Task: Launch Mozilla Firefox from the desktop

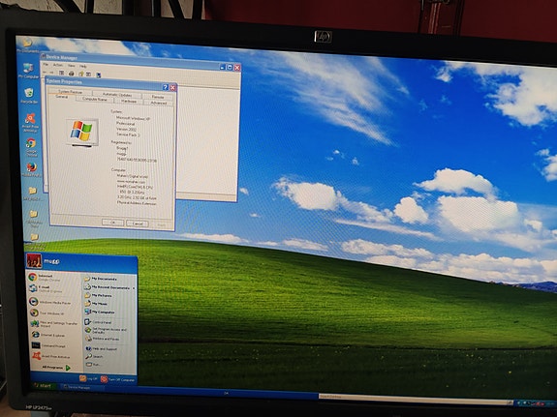Action: pyautogui.click(x=32, y=169)
